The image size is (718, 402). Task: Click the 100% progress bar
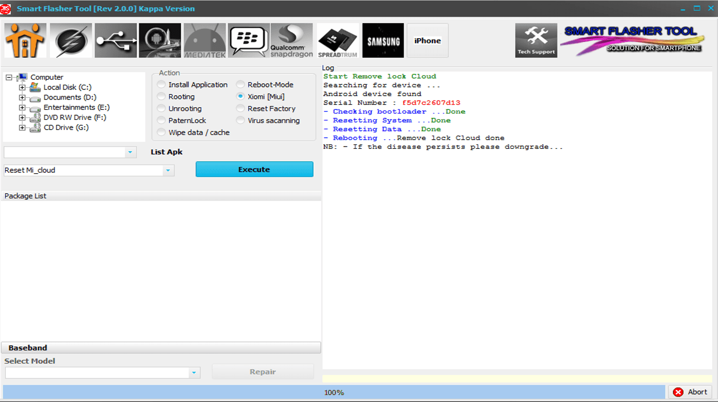[x=334, y=392]
